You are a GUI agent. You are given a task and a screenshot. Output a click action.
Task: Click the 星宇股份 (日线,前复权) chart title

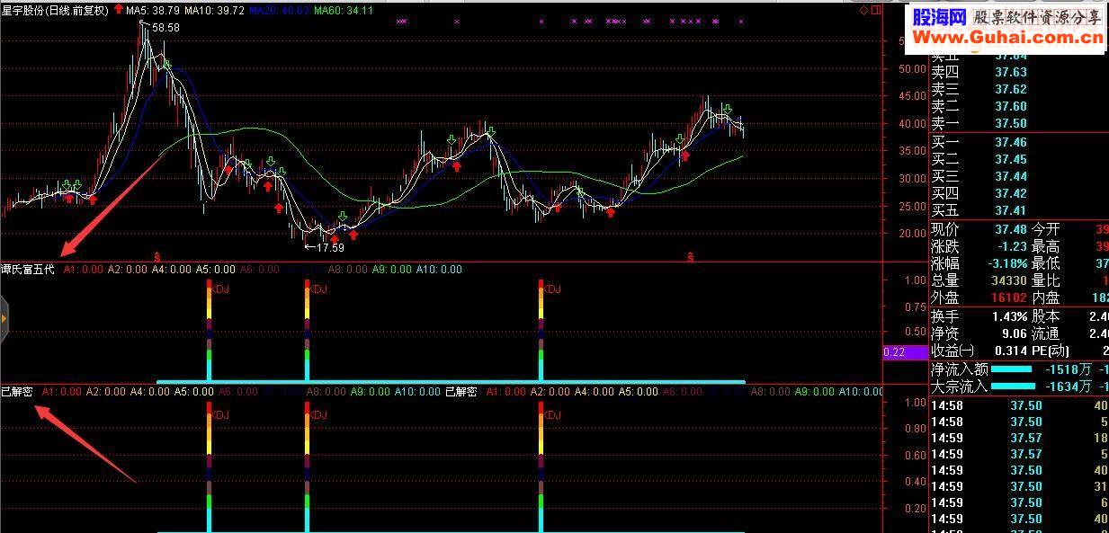(x=55, y=11)
